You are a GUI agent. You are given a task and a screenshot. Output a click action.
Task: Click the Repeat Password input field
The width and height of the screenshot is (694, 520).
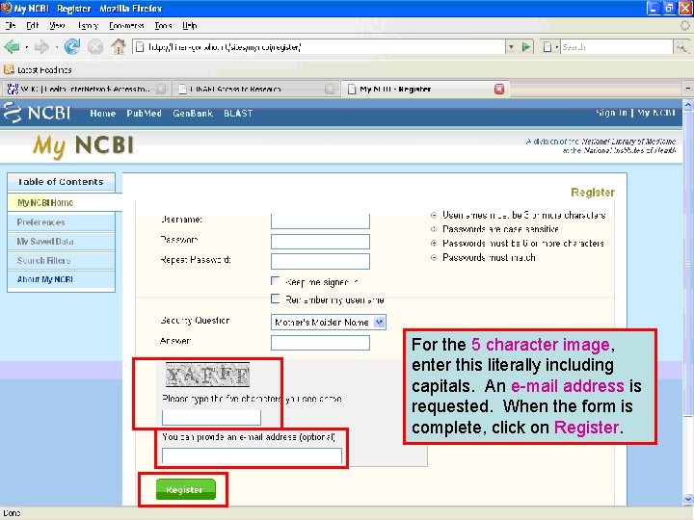(x=320, y=261)
